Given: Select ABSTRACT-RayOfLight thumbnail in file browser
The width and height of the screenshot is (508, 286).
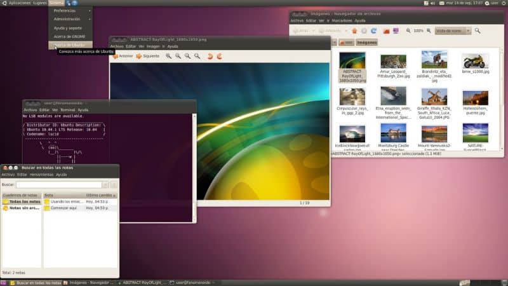Looking at the screenshot, I should click(352, 60).
